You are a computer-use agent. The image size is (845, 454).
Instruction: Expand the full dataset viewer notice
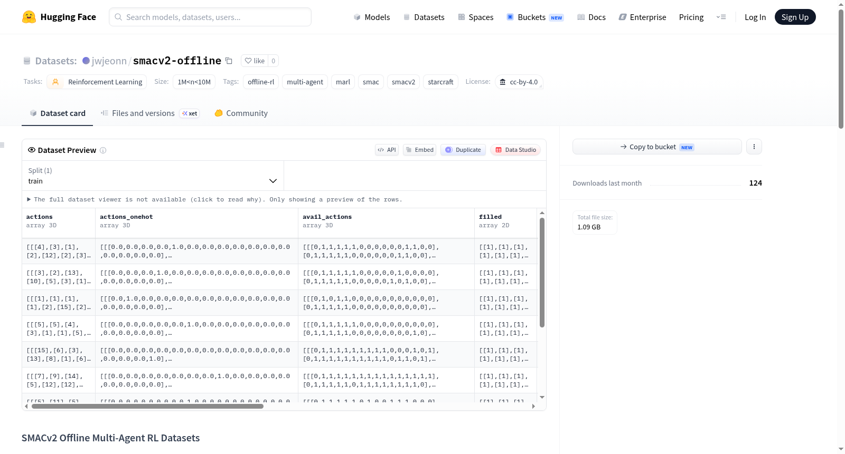(214, 199)
